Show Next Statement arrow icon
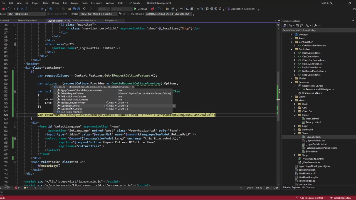Image resolution: width=356 pixels, height=200 pixels. tap(14, 9)
